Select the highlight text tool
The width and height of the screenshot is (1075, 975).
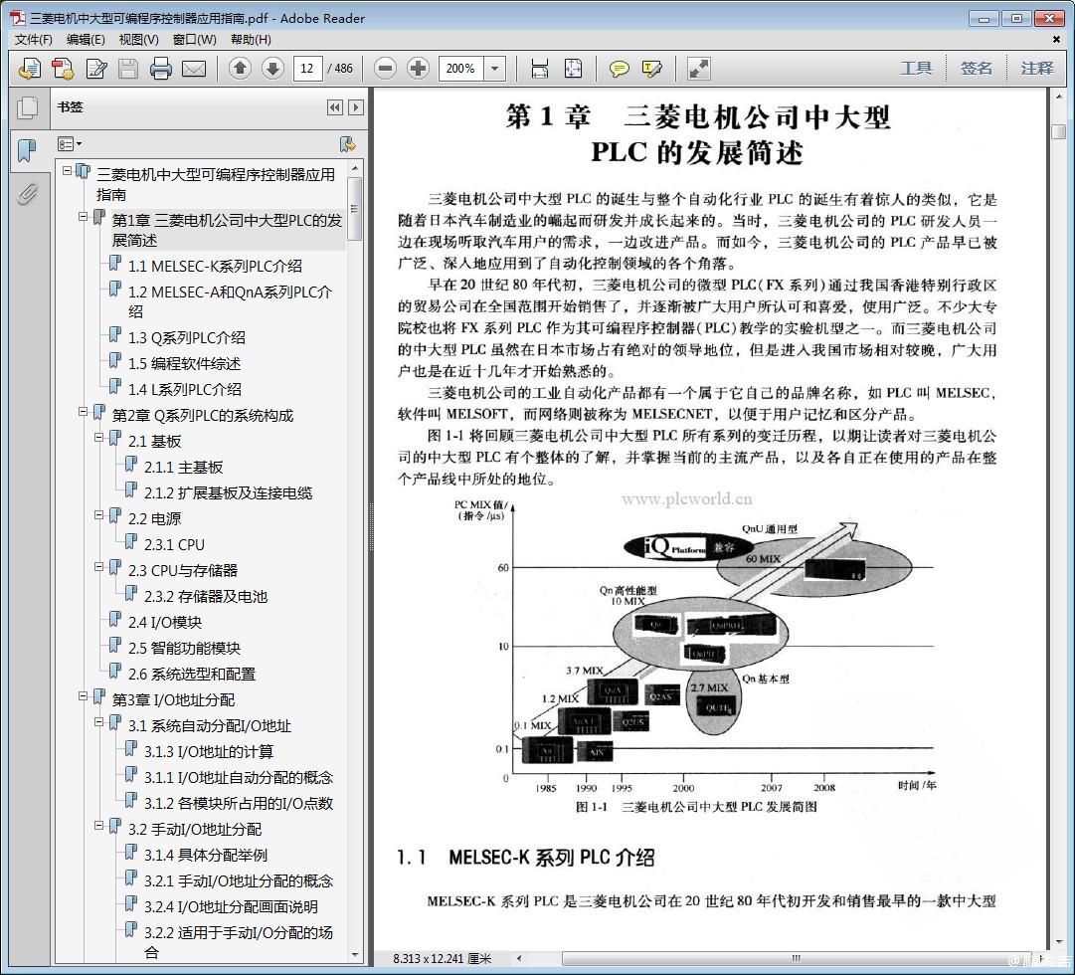(x=652, y=69)
